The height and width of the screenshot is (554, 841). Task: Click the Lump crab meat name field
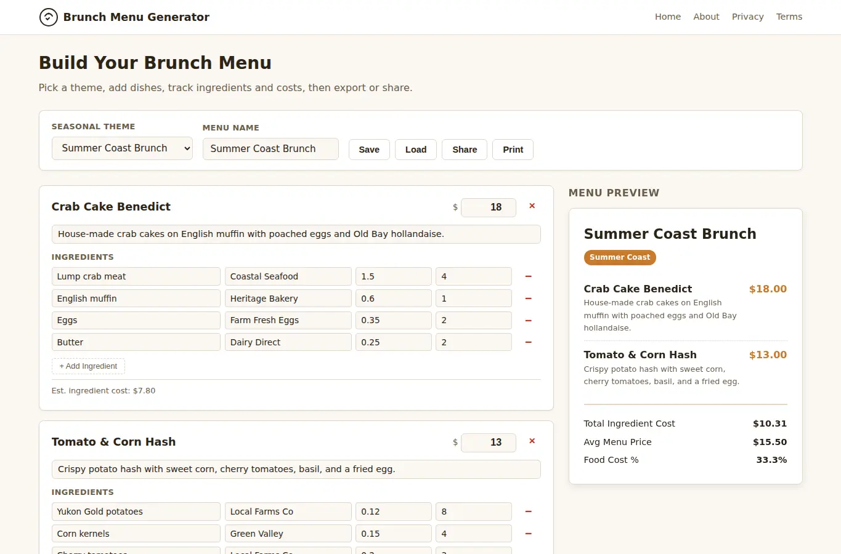(x=136, y=276)
